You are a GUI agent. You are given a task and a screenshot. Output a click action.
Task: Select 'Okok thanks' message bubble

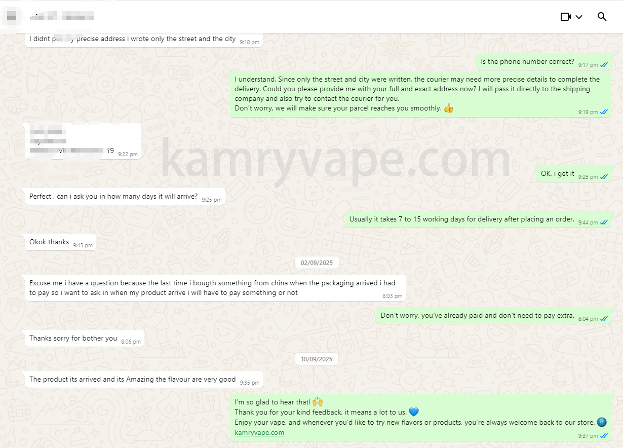pos(60,242)
